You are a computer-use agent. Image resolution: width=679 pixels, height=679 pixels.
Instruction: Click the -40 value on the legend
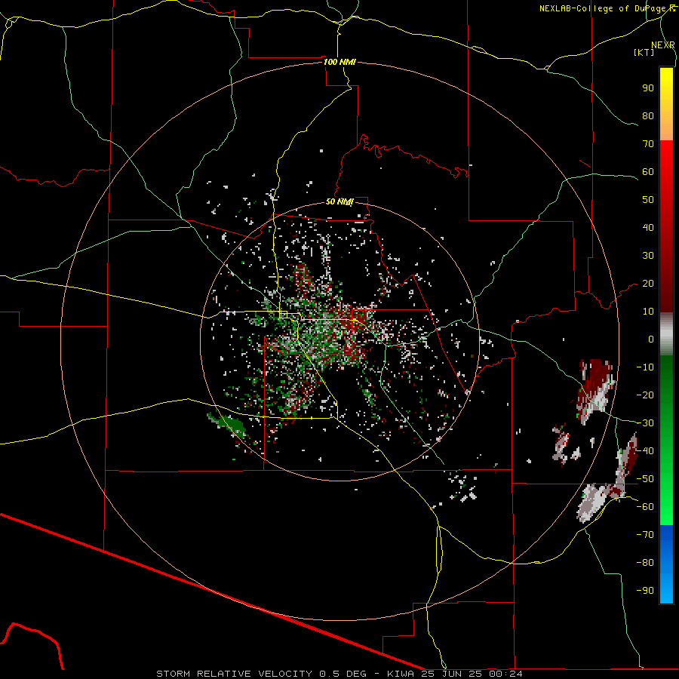click(645, 451)
